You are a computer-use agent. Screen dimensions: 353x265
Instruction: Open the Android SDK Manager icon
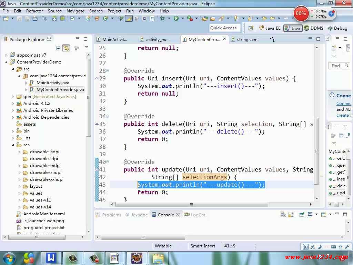[54, 19]
